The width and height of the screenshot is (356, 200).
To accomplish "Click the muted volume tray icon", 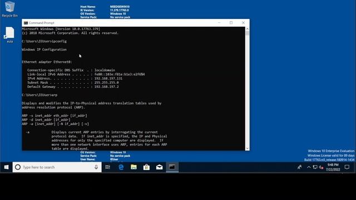I will 321,167.
